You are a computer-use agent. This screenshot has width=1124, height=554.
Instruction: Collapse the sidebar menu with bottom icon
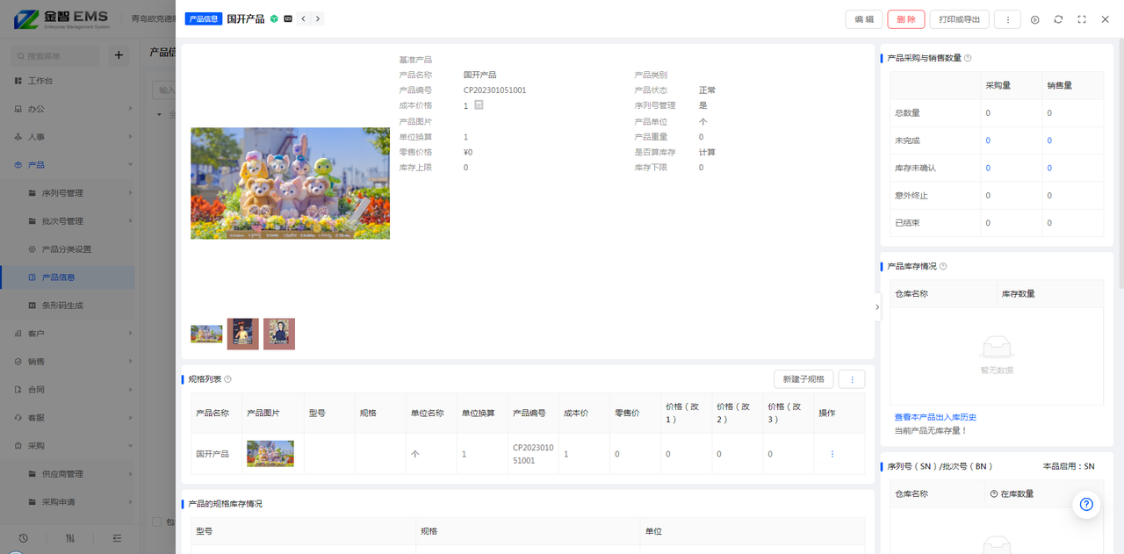point(117,538)
